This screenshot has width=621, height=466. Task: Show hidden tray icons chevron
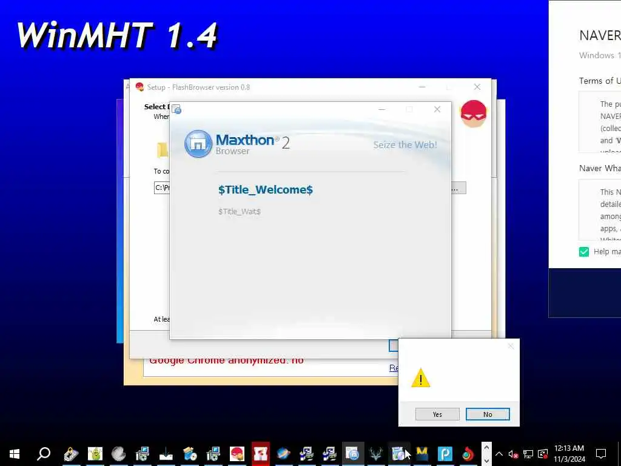(x=499, y=454)
